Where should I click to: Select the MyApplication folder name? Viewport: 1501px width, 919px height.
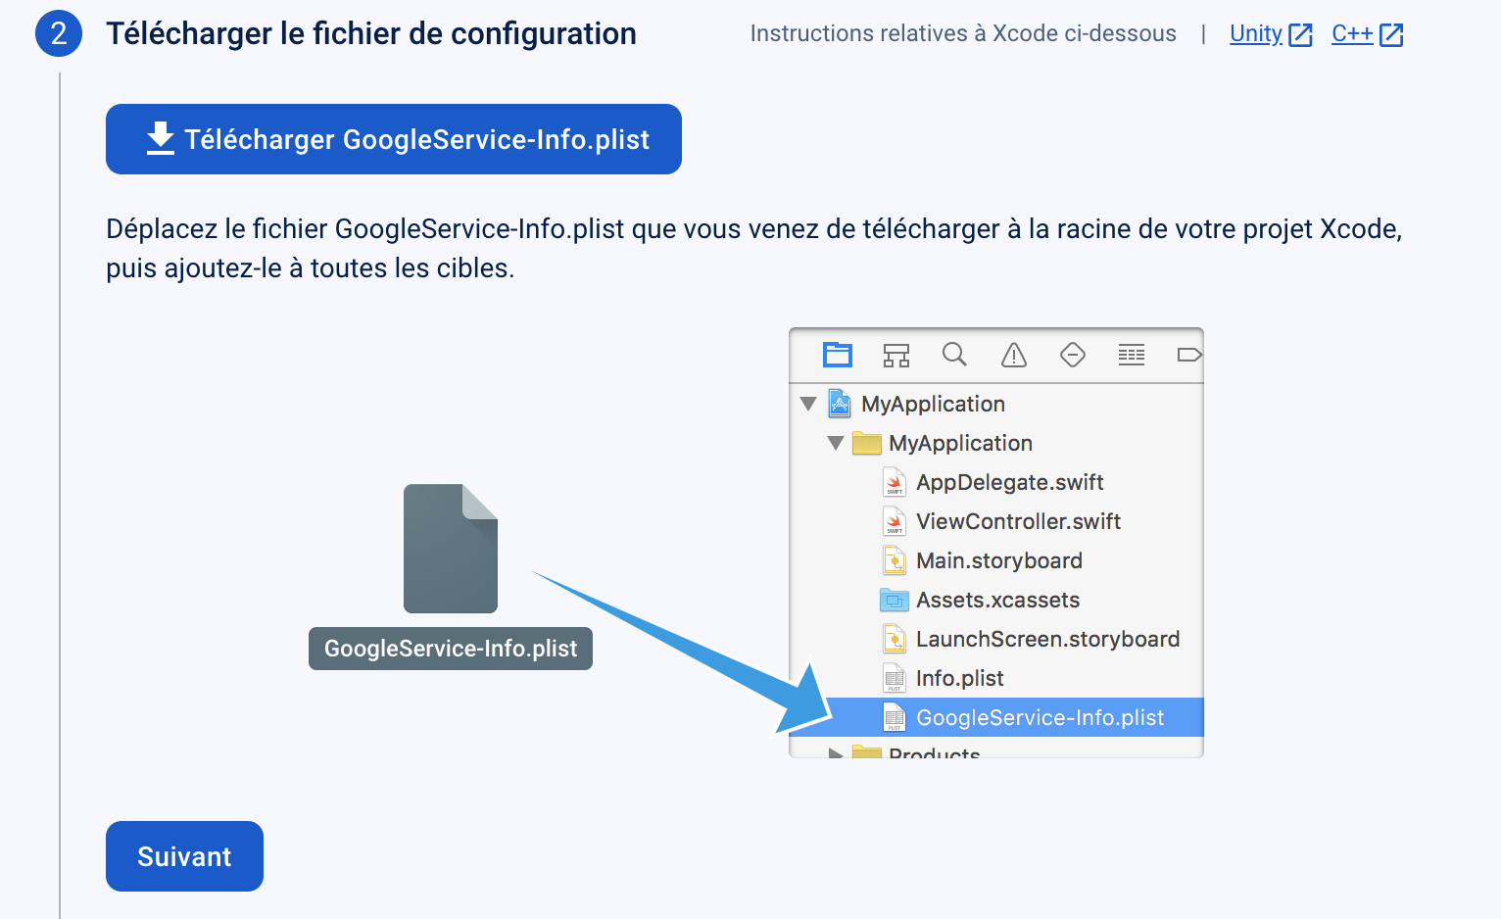[x=960, y=443]
